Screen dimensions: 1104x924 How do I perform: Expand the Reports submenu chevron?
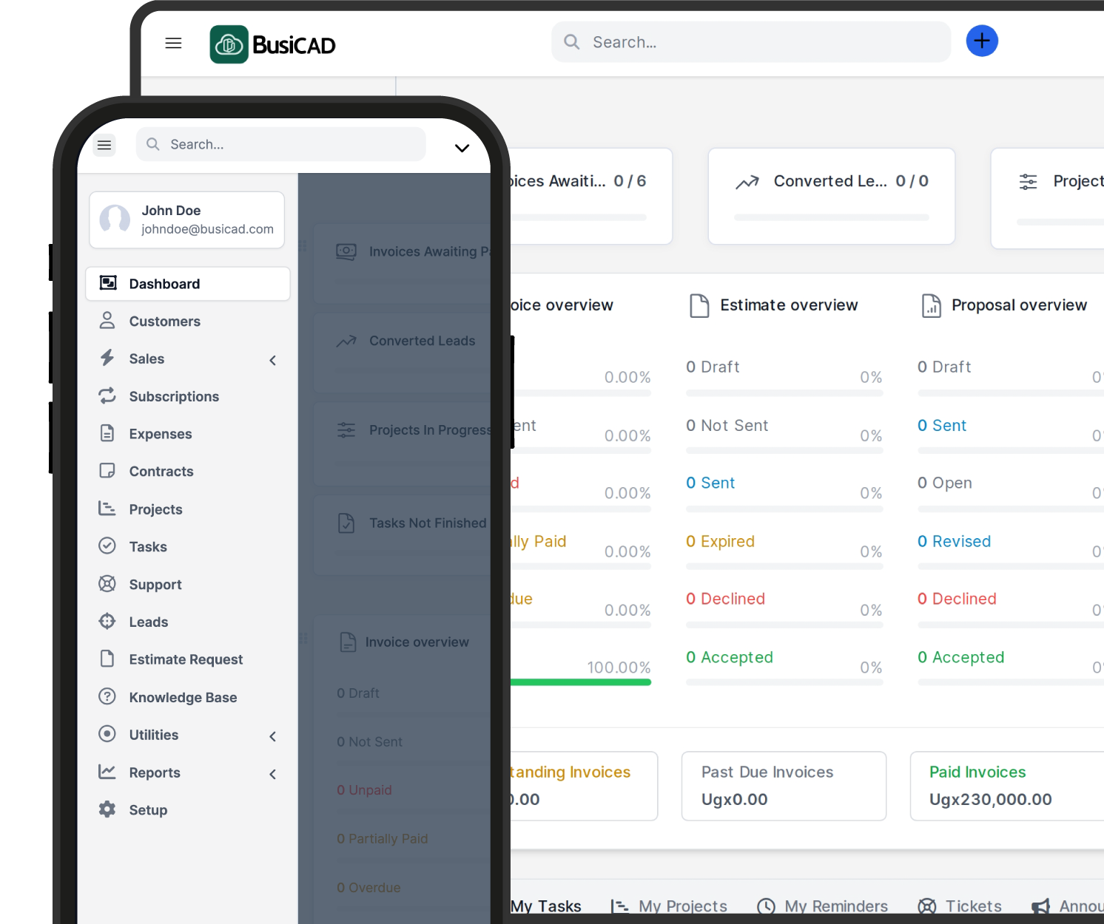click(273, 774)
